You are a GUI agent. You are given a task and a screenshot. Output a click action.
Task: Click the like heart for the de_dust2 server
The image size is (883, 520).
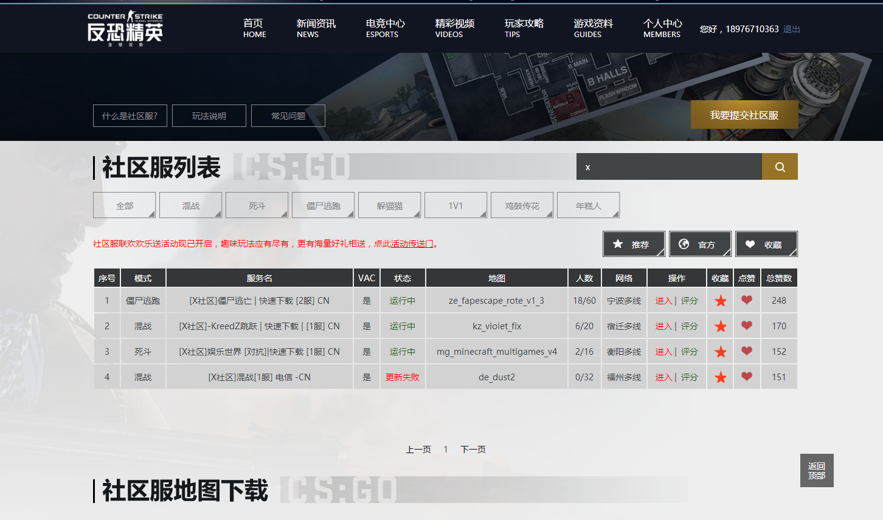(x=747, y=377)
